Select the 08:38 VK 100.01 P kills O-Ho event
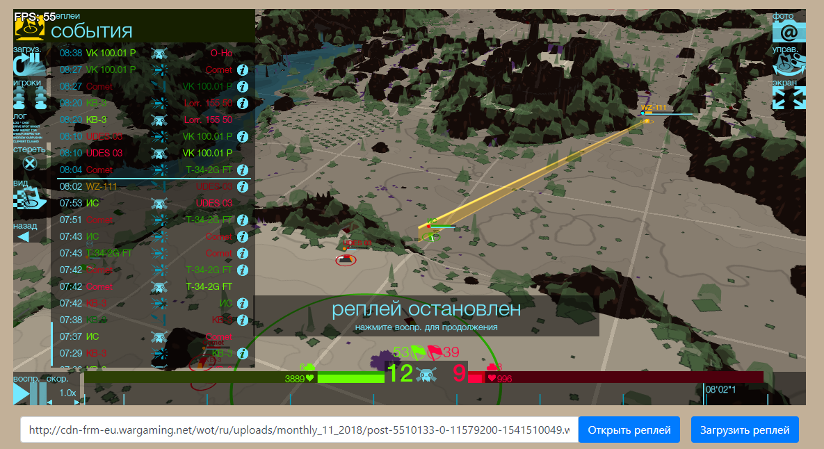This screenshot has width=824, height=449. coord(154,53)
